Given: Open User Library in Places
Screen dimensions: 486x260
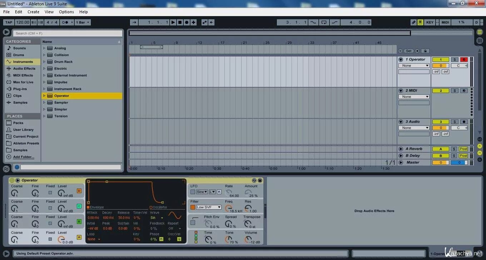Looking at the screenshot, I should (x=23, y=129).
